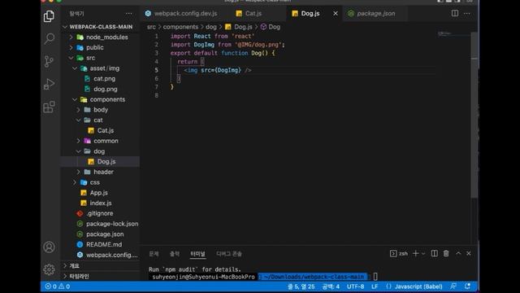Create a new terminal with plus icon

pyautogui.click(x=415, y=253)
